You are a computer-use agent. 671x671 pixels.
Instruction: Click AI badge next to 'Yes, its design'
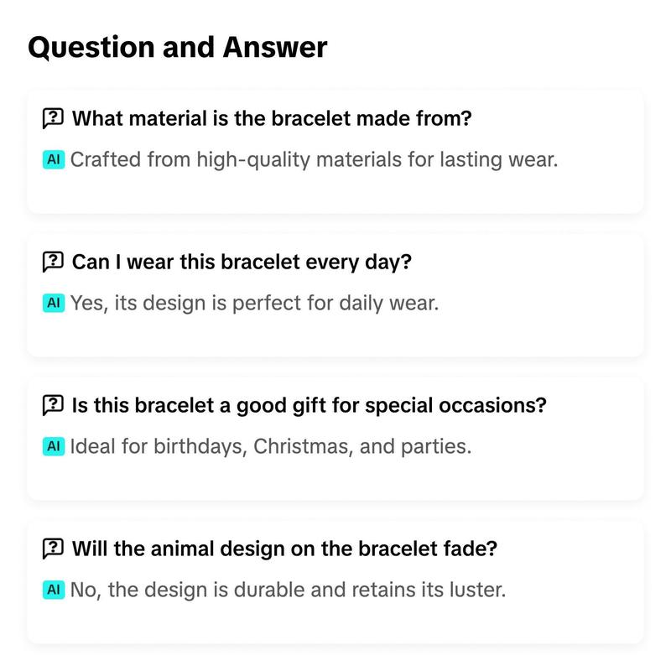pos(54,303)
